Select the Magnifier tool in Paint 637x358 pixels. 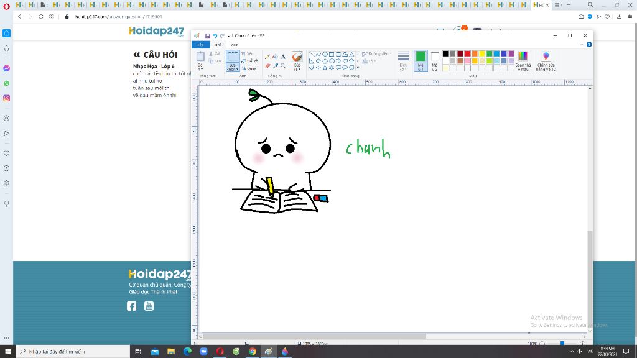click(x=283, y=65)
